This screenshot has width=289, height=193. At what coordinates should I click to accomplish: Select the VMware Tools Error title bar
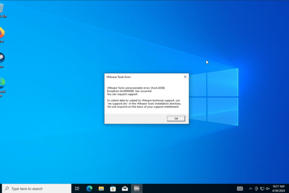(x=144, y=77)
